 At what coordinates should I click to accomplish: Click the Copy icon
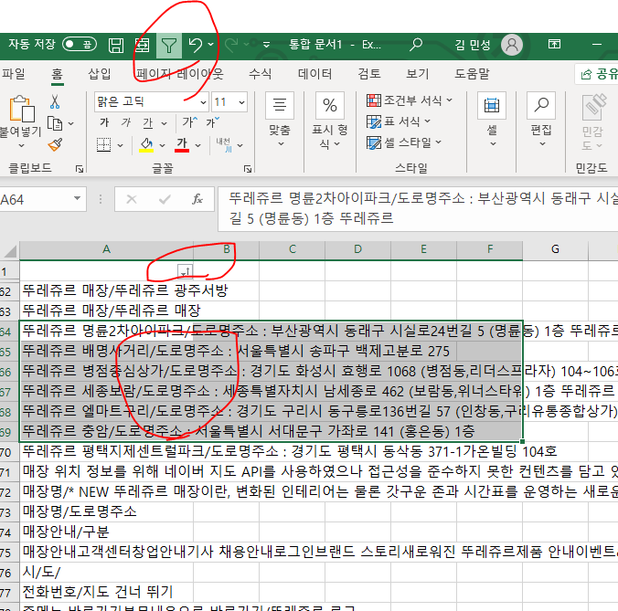tap(55, 123)
